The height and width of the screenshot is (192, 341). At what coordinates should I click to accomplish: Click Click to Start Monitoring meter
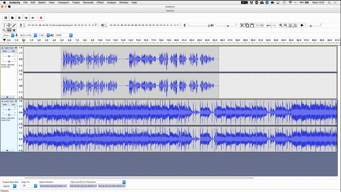[x=61, y=25]
